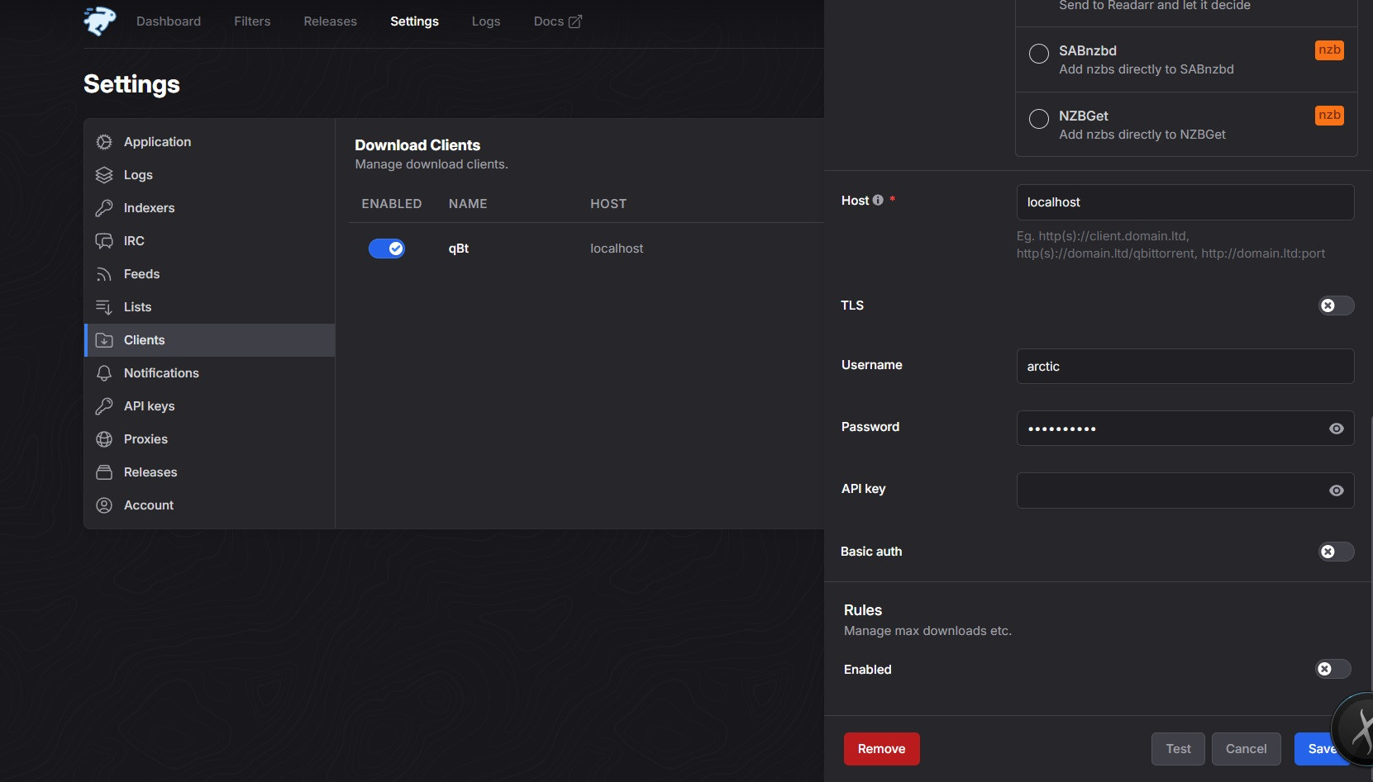Click the Proxies globe icon
This screenshot has height=782, width=1373.
(104, 439)
